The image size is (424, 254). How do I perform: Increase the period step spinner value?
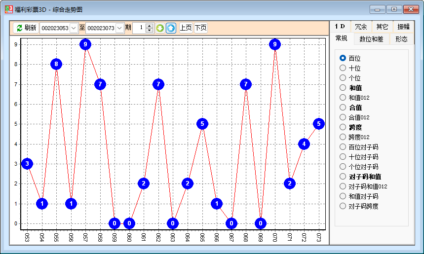(x=150, y=26)
